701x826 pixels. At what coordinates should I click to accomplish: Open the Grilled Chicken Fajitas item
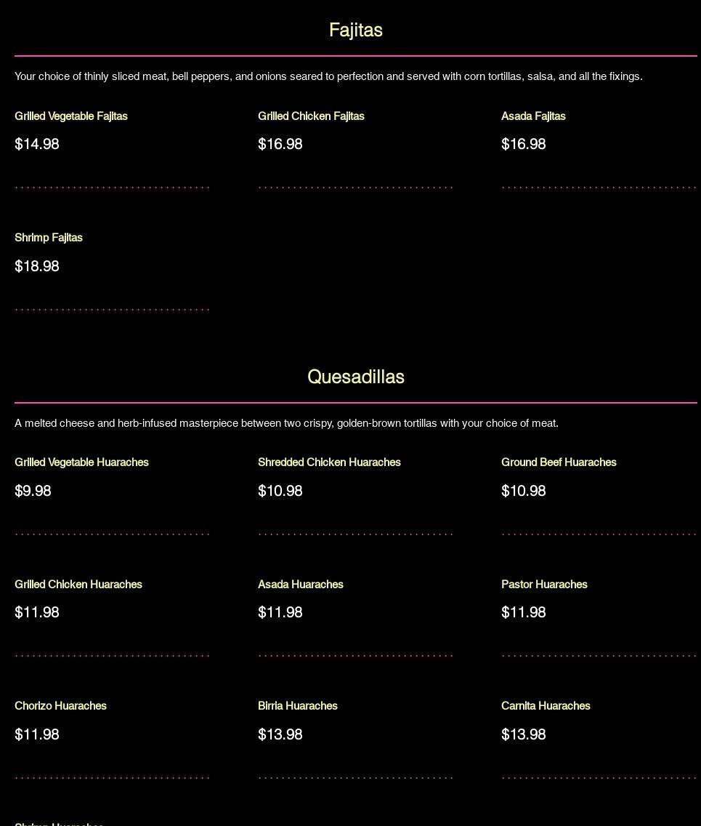pyautogui.click(x=311, y=116)
